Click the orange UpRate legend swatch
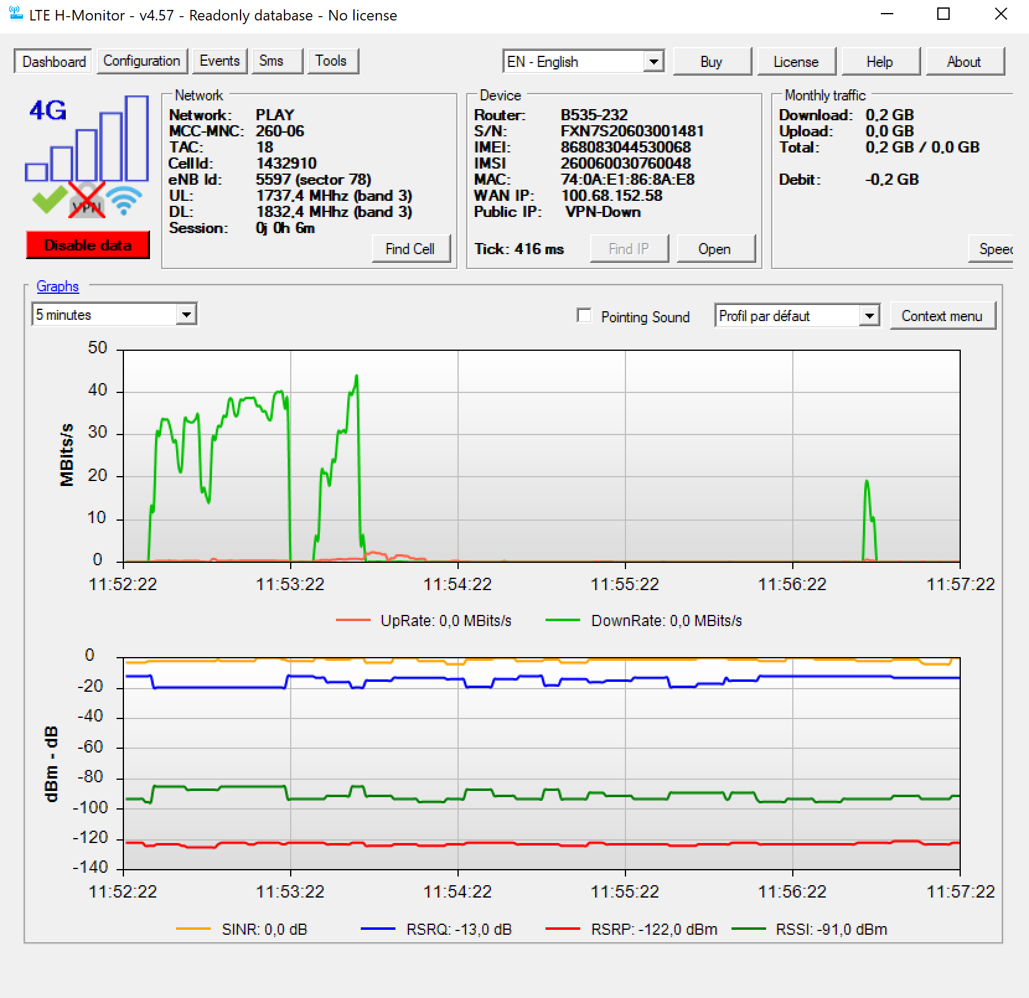1029x998 pixels. 353,620
